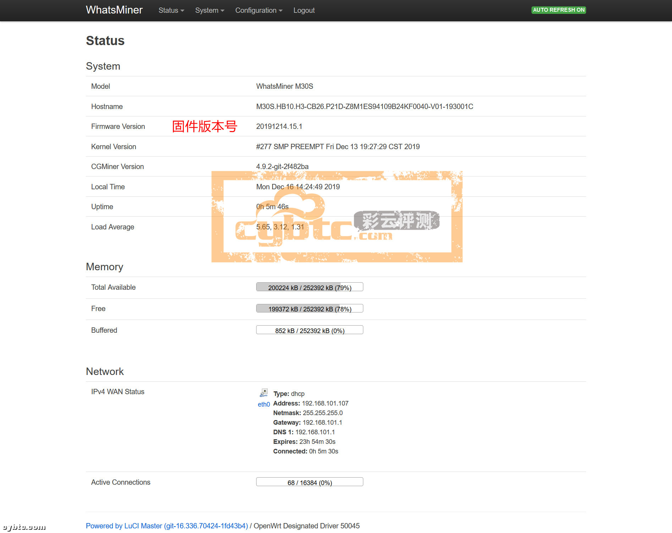Click the Type dhcp line
This screenshot has height=533, width=672.
point(289,394)
